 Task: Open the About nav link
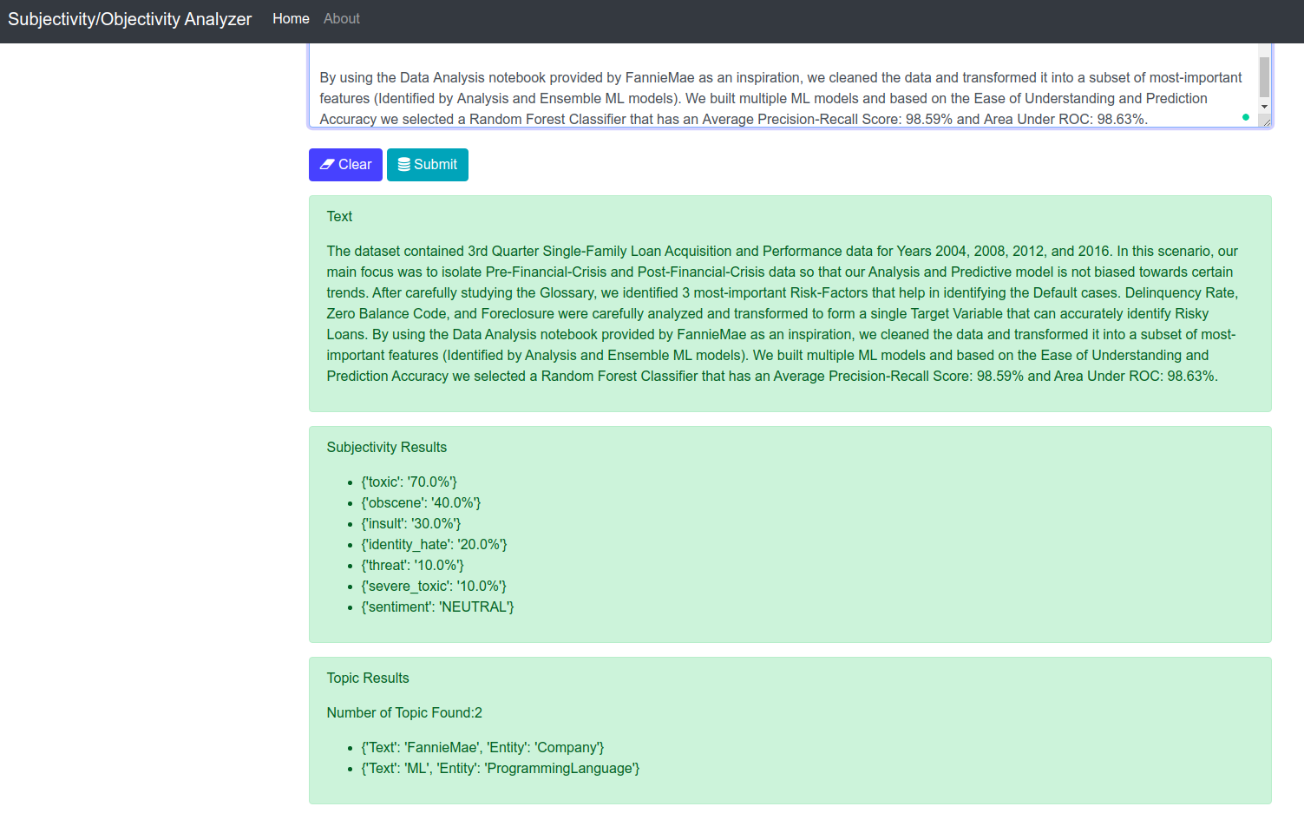(342, 19)
